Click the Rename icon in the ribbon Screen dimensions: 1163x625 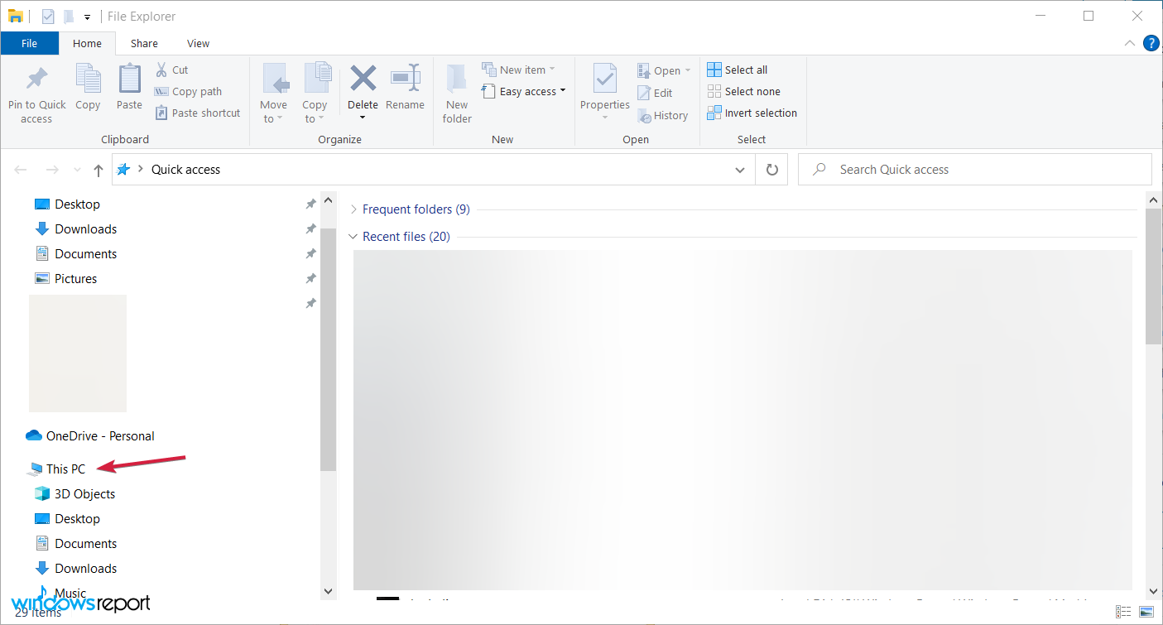(x=405, y=79)
